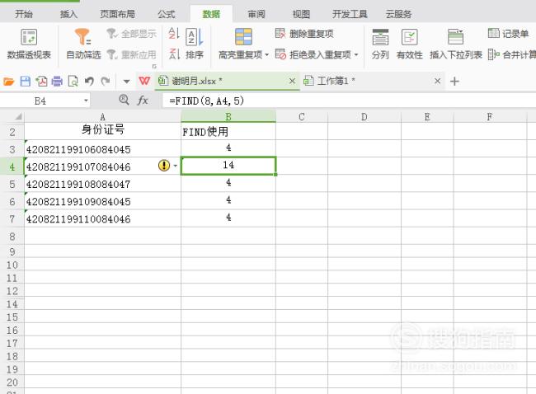Switch to the 插入 ribbon tab
Viewport: 536px width, 394px height.
click(x=68, y=14)
